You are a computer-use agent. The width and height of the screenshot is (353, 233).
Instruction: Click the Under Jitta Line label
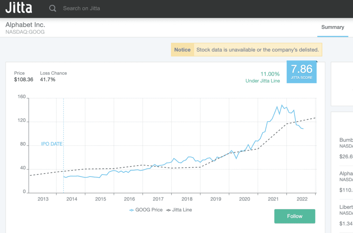(263, 81)
